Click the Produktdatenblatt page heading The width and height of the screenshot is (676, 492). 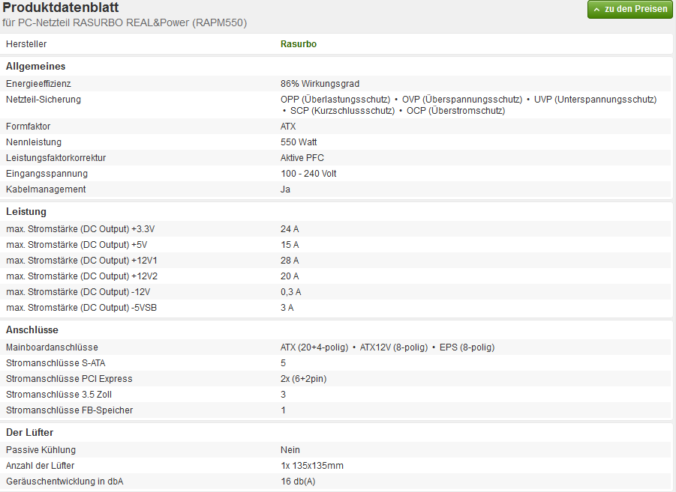click(x=60, y=8)
